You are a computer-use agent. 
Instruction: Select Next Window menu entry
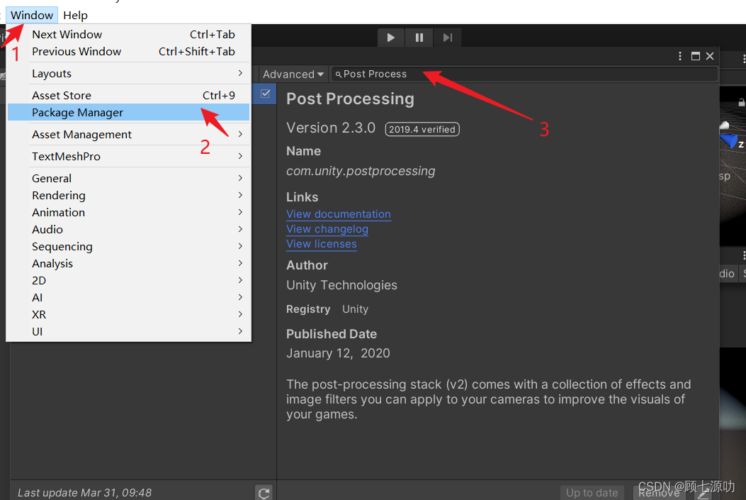coord(128,34)
